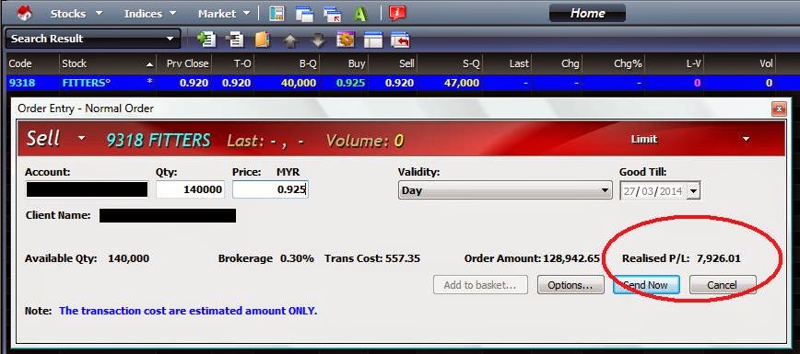The width and height of the screenshot is (800, 354).
Task: Open the Validity Day dropdown
Action: pyautogui.click(x=504, y=191)
